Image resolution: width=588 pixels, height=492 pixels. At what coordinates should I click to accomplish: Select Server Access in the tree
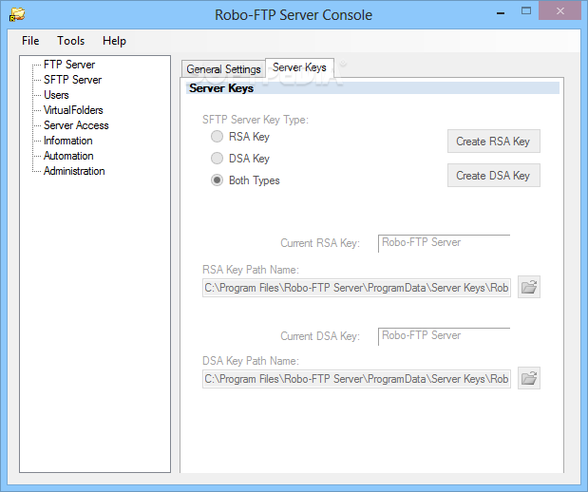tap(76, 125)
